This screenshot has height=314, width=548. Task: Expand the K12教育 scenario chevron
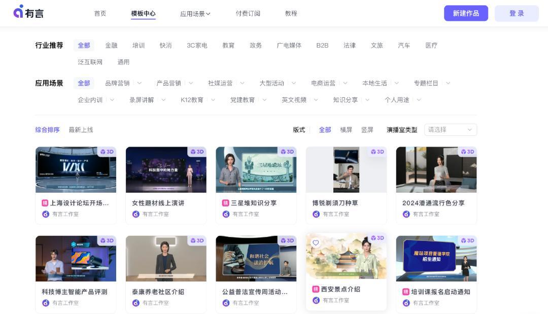coord(213,100)
